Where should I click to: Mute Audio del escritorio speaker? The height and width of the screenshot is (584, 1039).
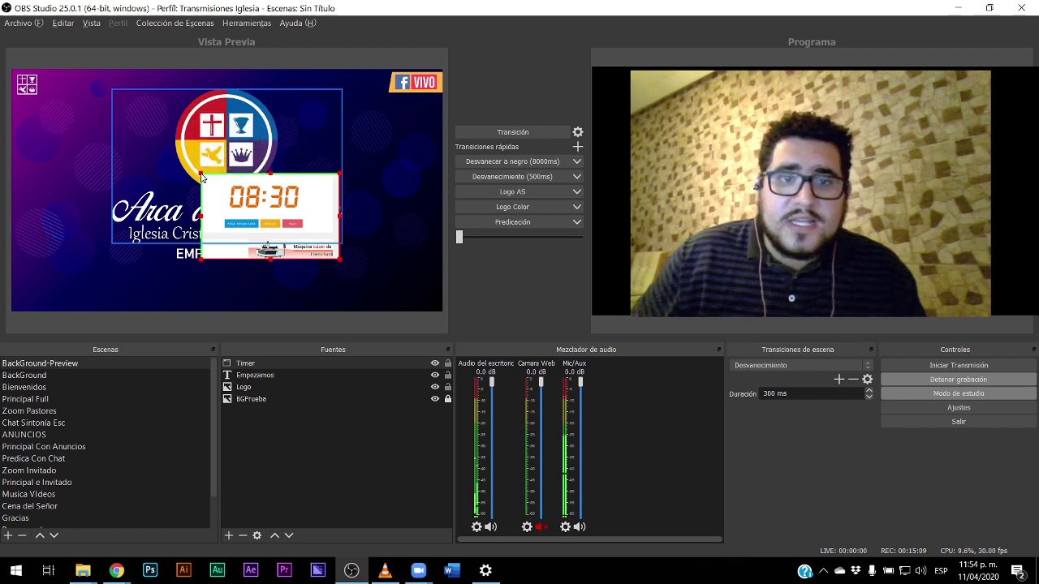490,527
